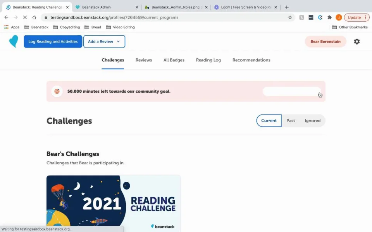
Task: Click the Beanstack teal logo
Action: tap(14, 41)
